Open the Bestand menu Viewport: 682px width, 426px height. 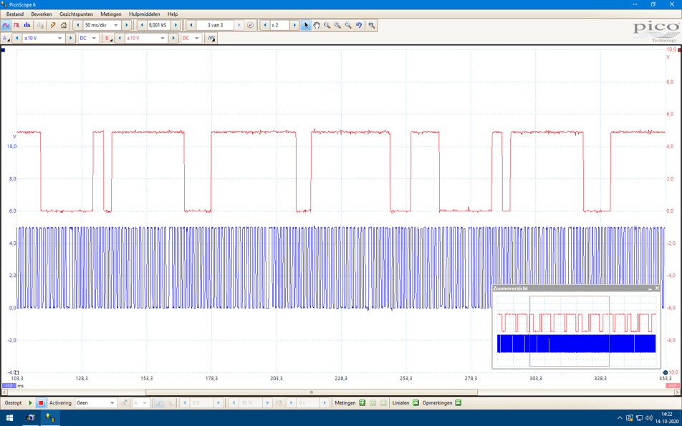14,14
